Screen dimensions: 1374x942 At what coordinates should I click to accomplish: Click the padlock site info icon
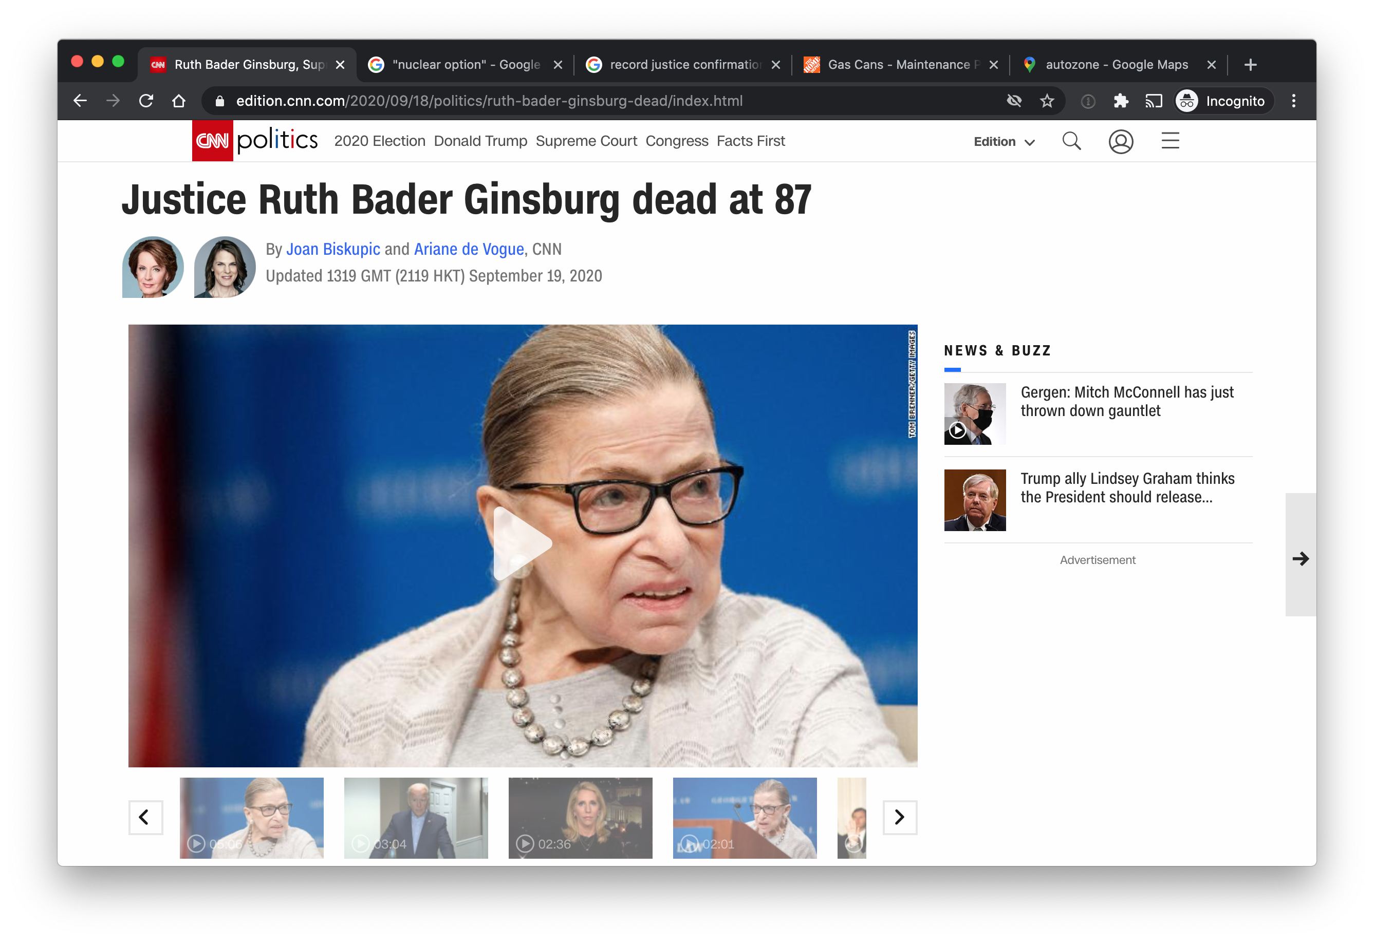(220, 101)
